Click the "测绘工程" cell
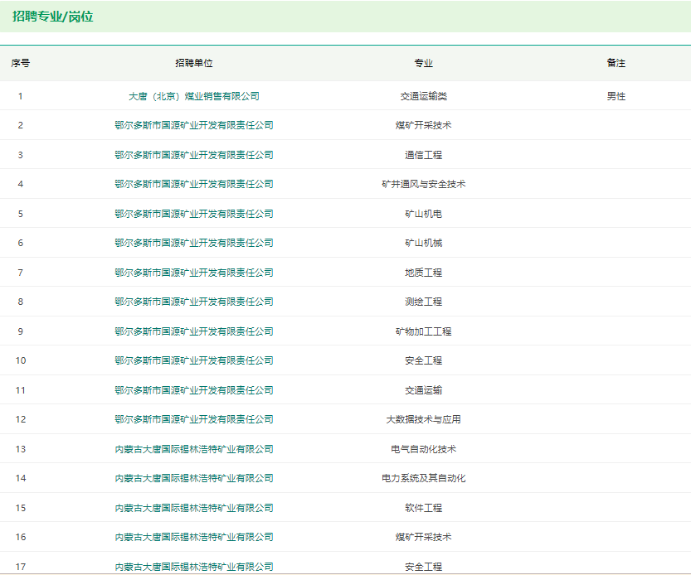691x575 pixels. [x=424, y=302]
